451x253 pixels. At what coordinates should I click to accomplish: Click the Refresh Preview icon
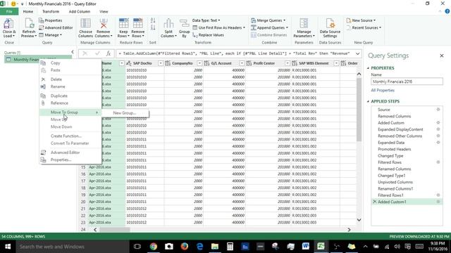(29, 24)
